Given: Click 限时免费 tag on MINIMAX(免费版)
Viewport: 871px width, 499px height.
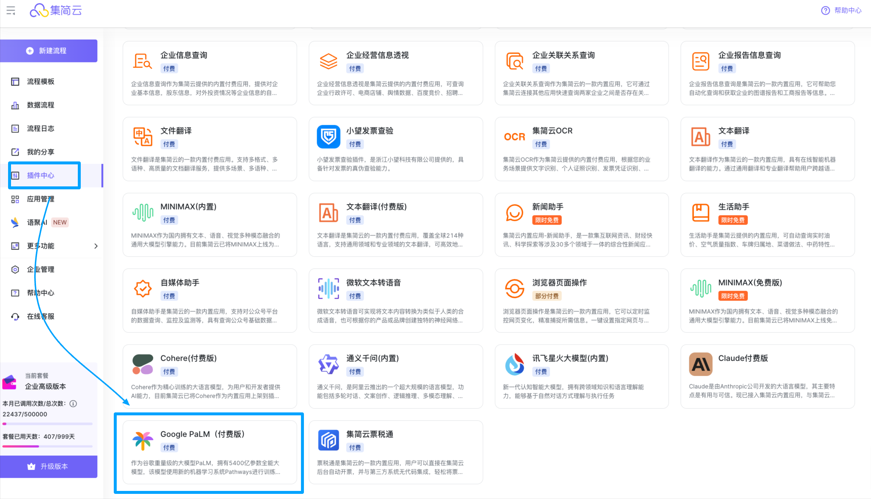Looking at the screenshot, I should point(733,296).
